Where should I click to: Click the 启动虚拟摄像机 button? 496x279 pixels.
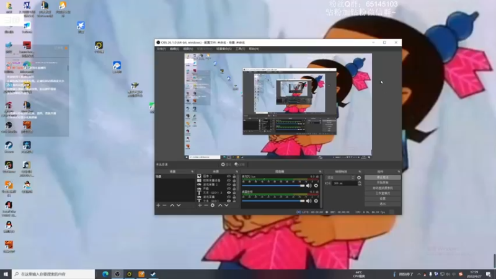[383, 188]
